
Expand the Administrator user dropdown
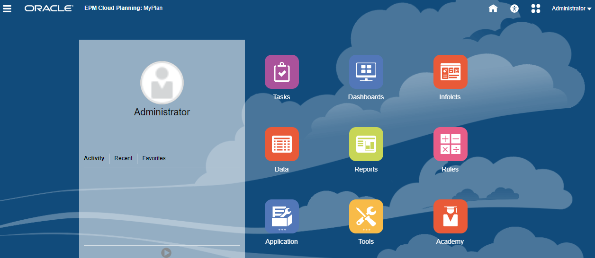(571, 9)
